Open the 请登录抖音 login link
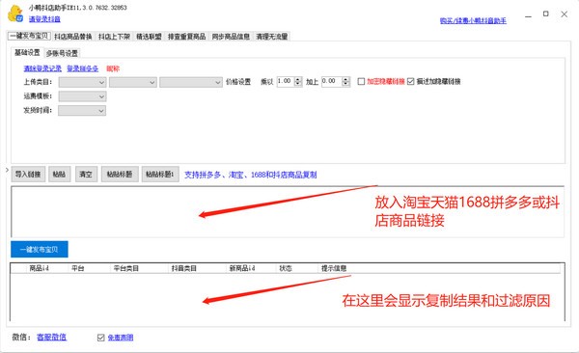The image size is (579, 353). (x=44, y=19)
